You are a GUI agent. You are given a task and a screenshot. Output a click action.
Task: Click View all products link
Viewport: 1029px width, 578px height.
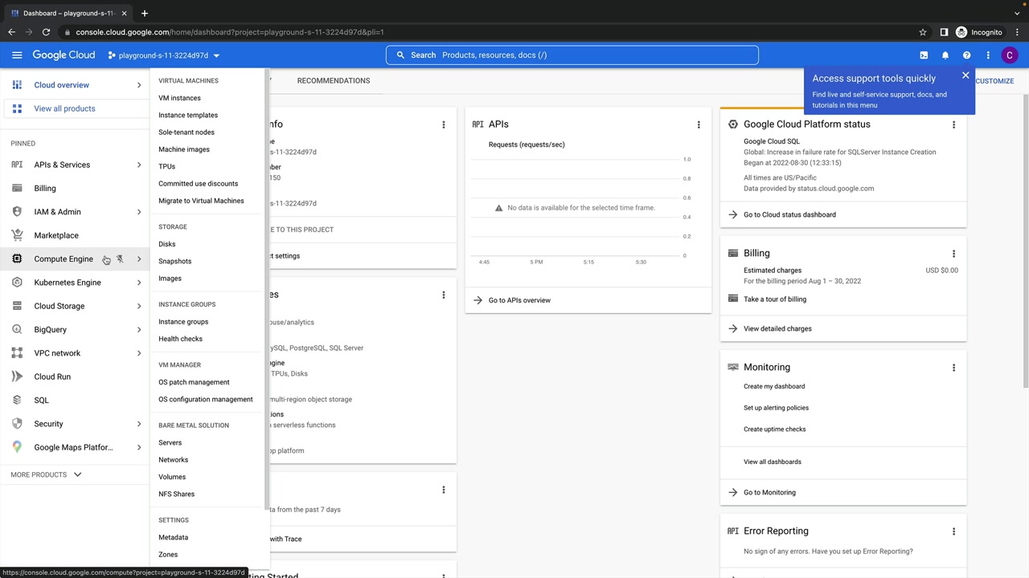click(64, 108)
